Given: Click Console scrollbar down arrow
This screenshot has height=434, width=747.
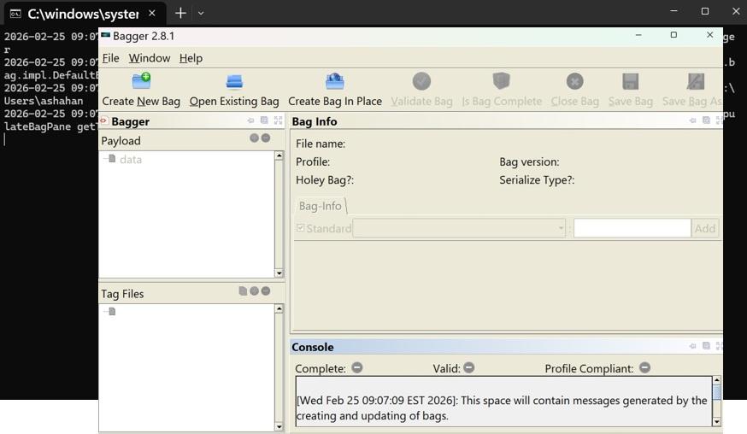Looking at the screenshot, I should (716, 422).
